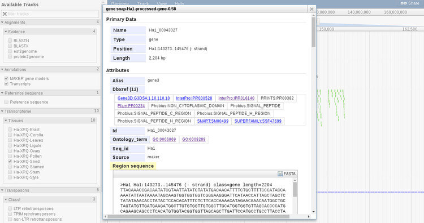
Task: Check the Ha-XRQ-Corolla track
Action: (x=10, y=135)
